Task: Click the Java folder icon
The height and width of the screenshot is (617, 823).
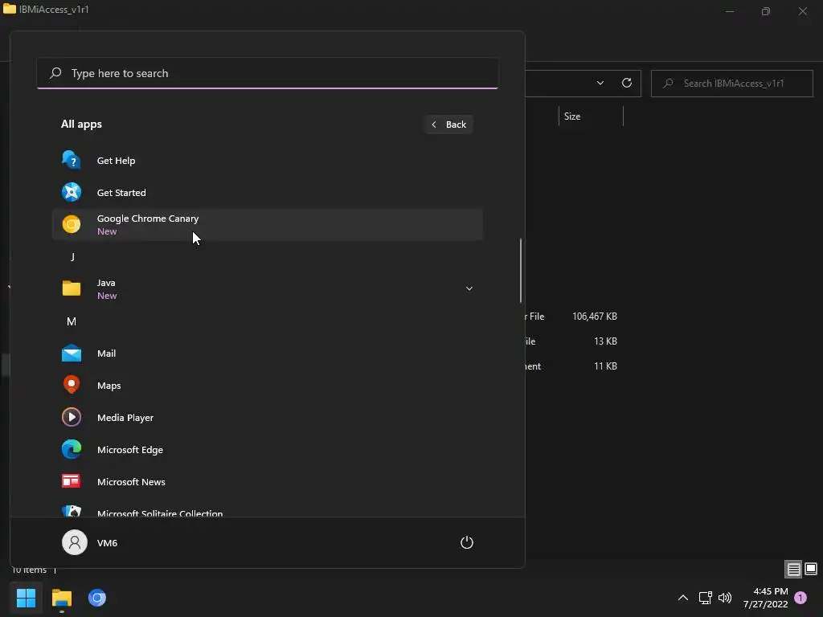Action: [x=72, y=288]
